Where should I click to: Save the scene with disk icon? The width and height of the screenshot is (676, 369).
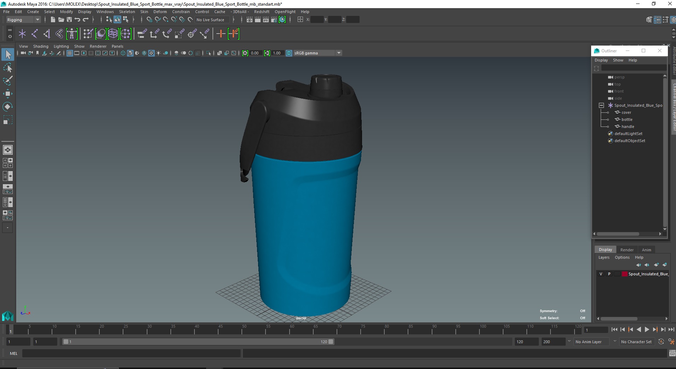(x=69, y=20)
